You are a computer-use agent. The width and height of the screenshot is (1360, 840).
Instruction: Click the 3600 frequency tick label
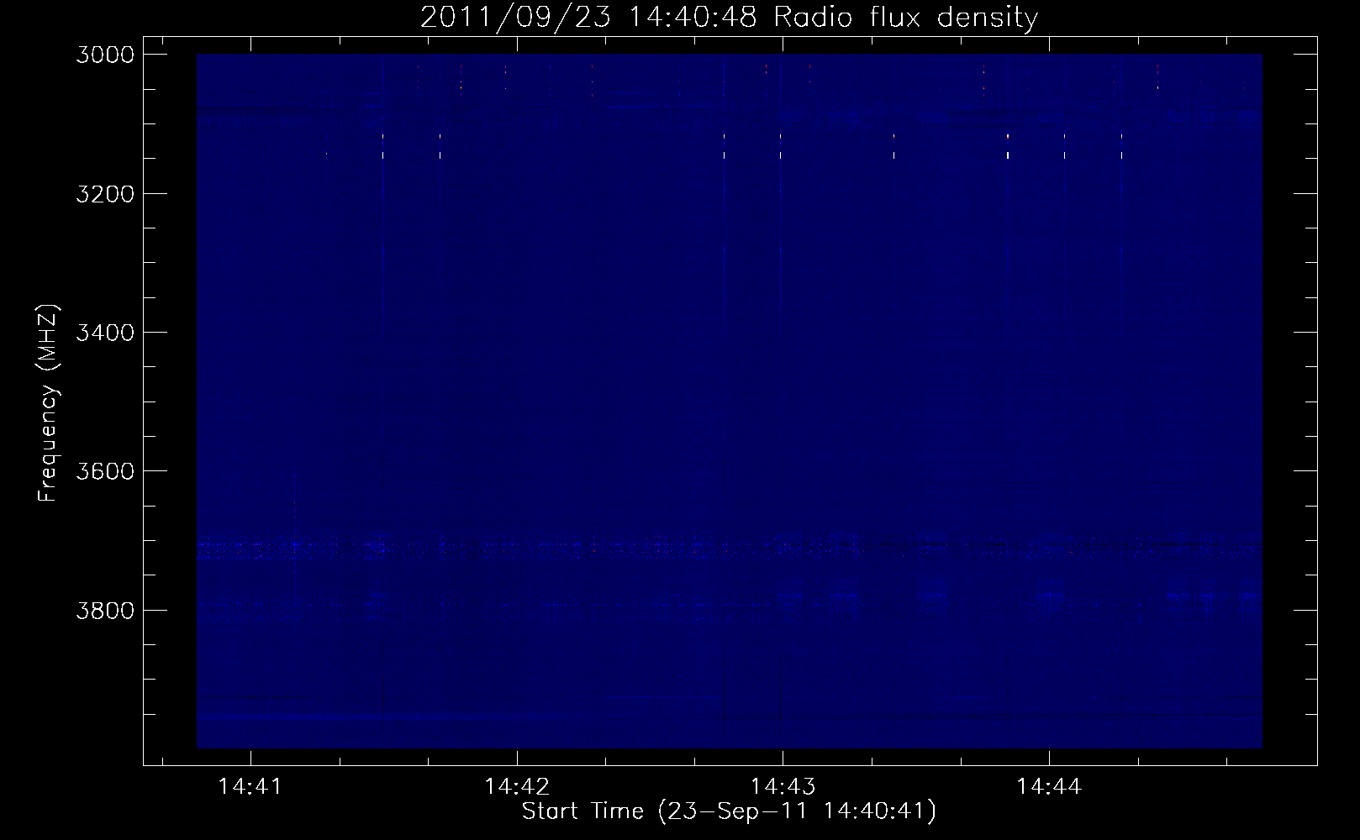tap(105, 471)
